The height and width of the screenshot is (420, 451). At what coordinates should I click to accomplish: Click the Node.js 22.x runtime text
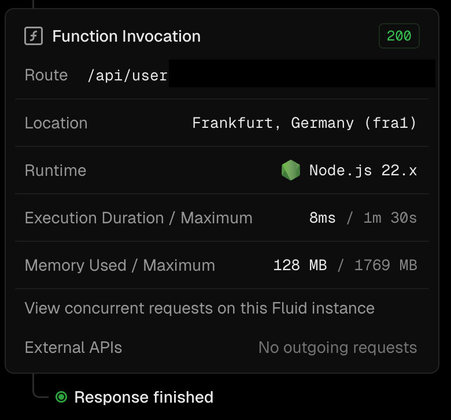pyautogui.click(x=363, y=171)
